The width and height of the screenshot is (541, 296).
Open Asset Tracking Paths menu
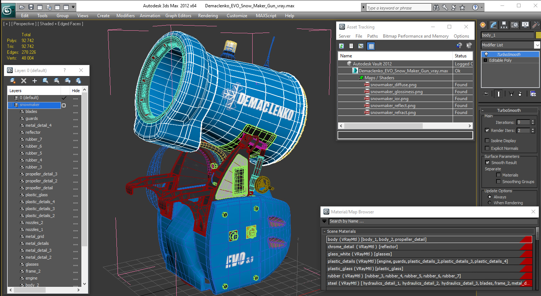(372, 36)
